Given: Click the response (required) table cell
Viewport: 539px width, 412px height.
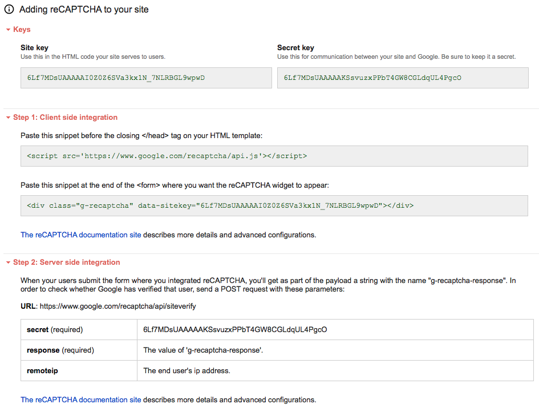Looking at the screenshot, I should tap(79, 350).
